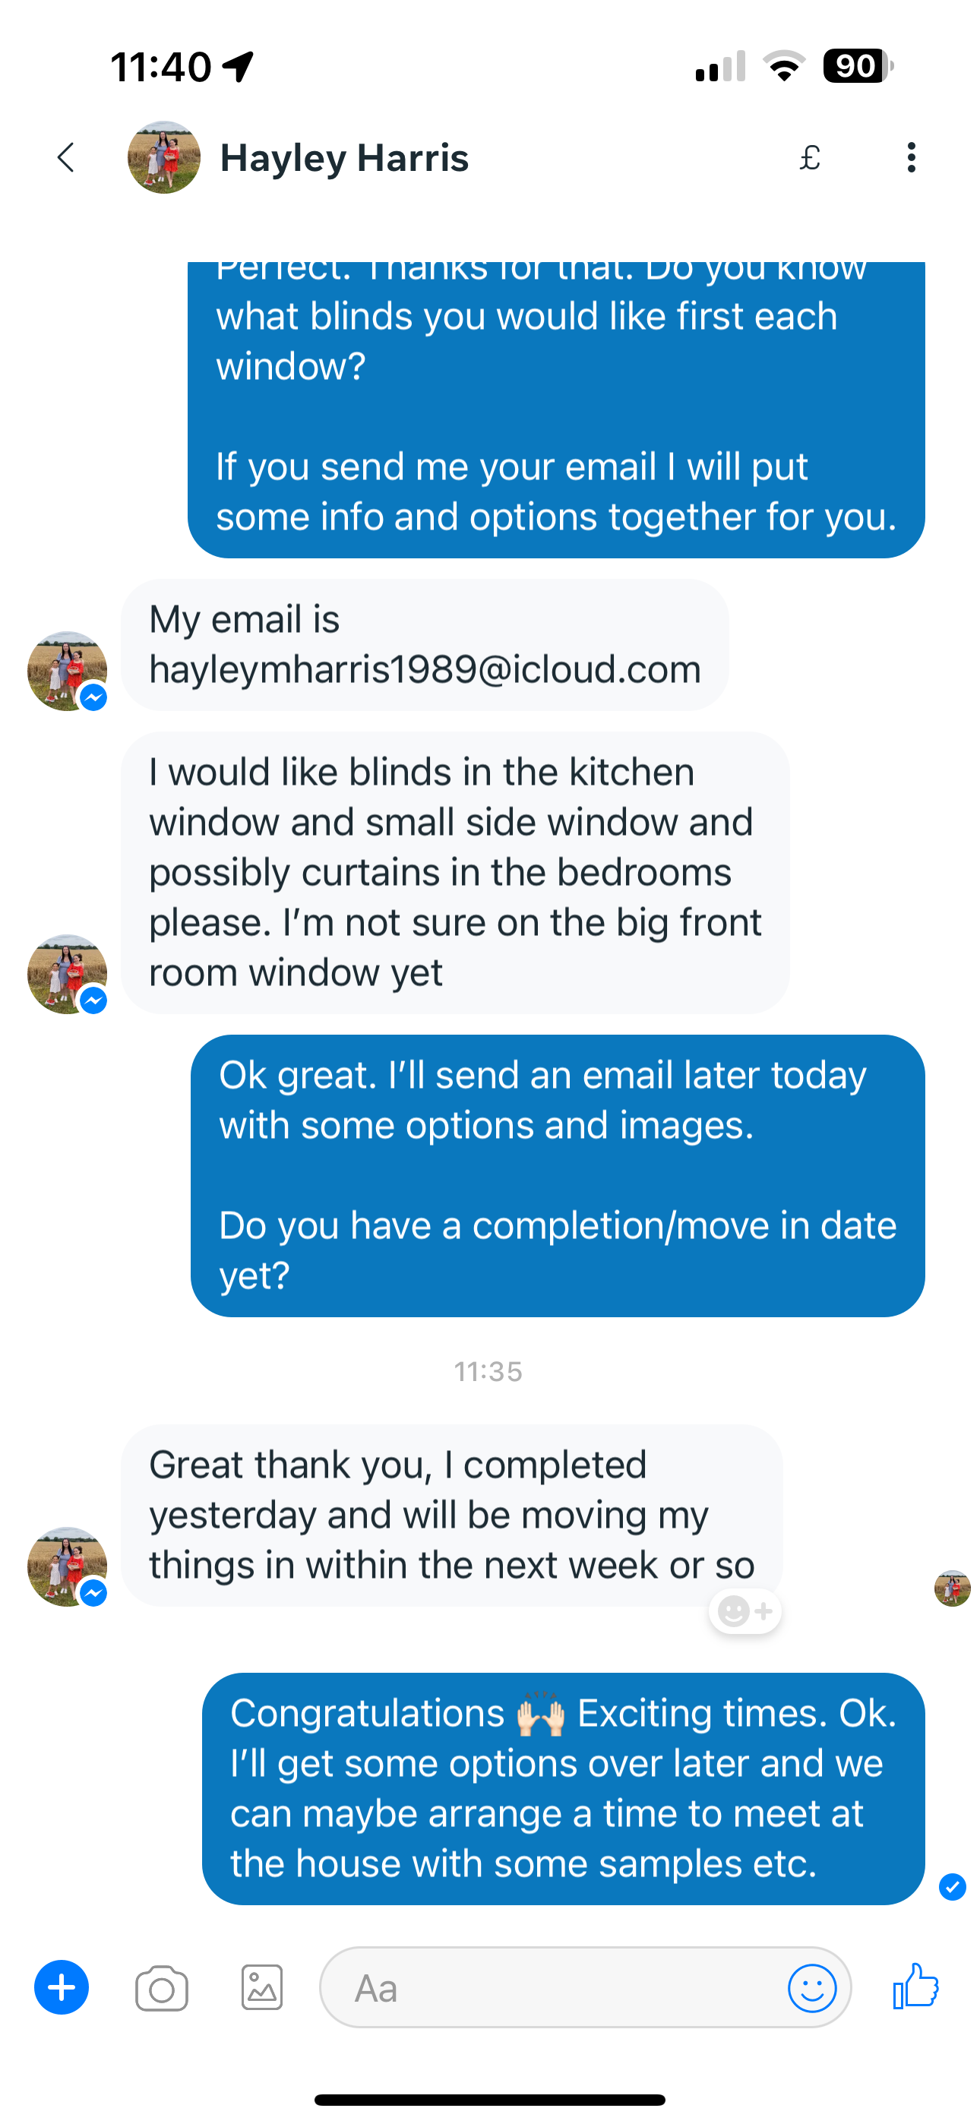Tap the back arrow to leave chat
980x2124 pixels.
point(67,157)
